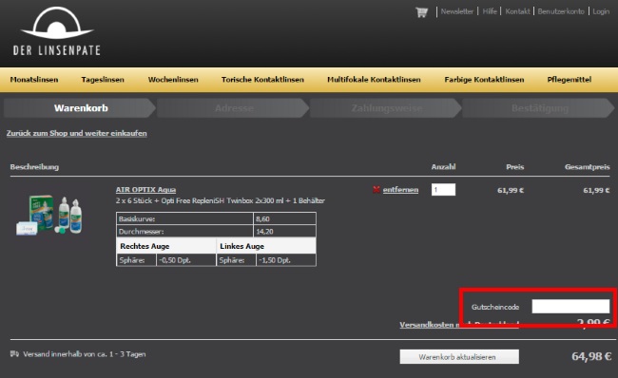This screenshot has width=618, height=378.
Task: Click the Login link
Action: click(x=601, y=11)
